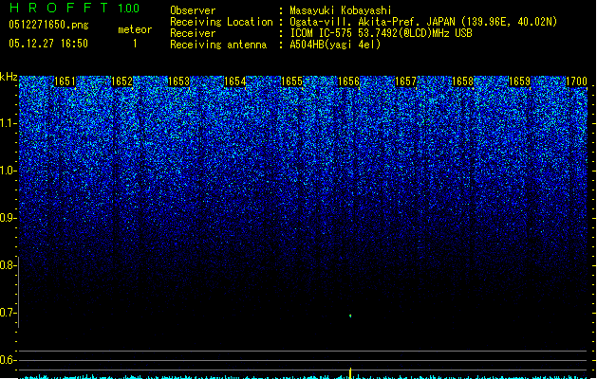Click the meteor count label
Screen dimensions: 597x379
click(x=135, y=29)
